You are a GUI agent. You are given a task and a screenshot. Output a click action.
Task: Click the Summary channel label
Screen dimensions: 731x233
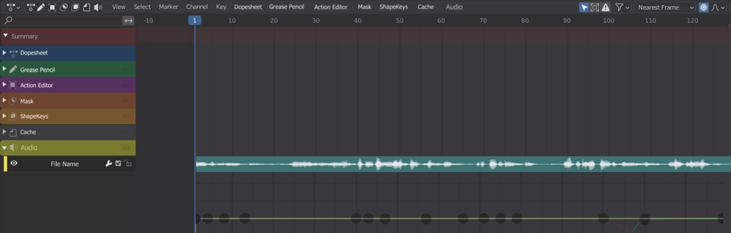pyautogui.click(x=25, y=36)
